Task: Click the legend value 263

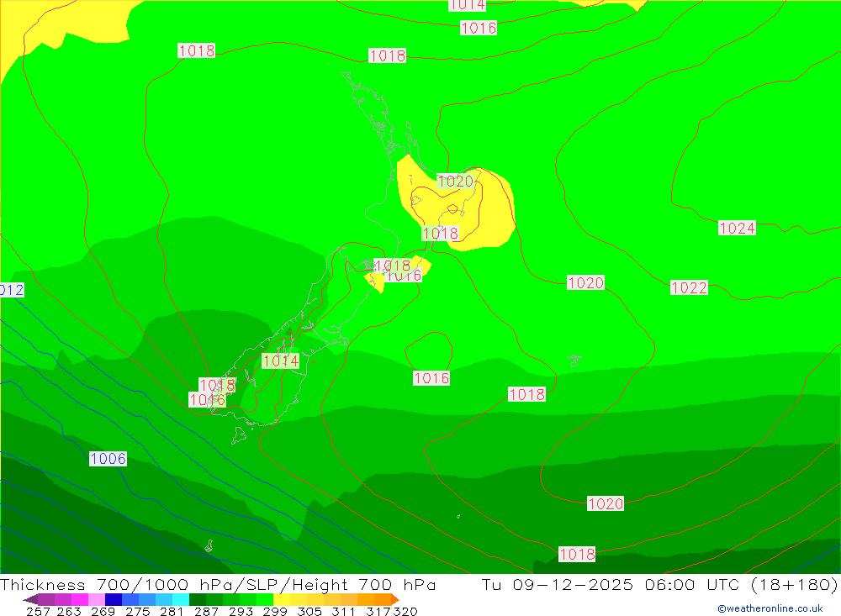Action: pyautogui.click(x=67, y=611)
